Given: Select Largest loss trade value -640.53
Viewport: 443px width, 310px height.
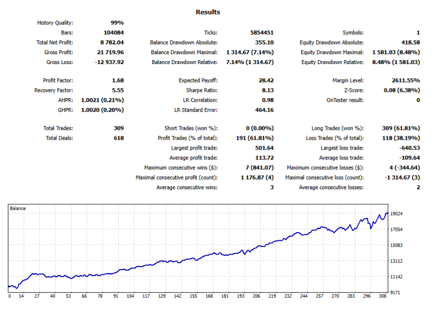Looking at the screenshot, I should tap(410, 148).
